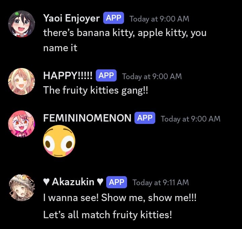Viewport: 242px width, 229px height.
Task: Click the APP badge beside Yaoi Enjoyer
Action: pyautogui.click(x=114, y=18)
